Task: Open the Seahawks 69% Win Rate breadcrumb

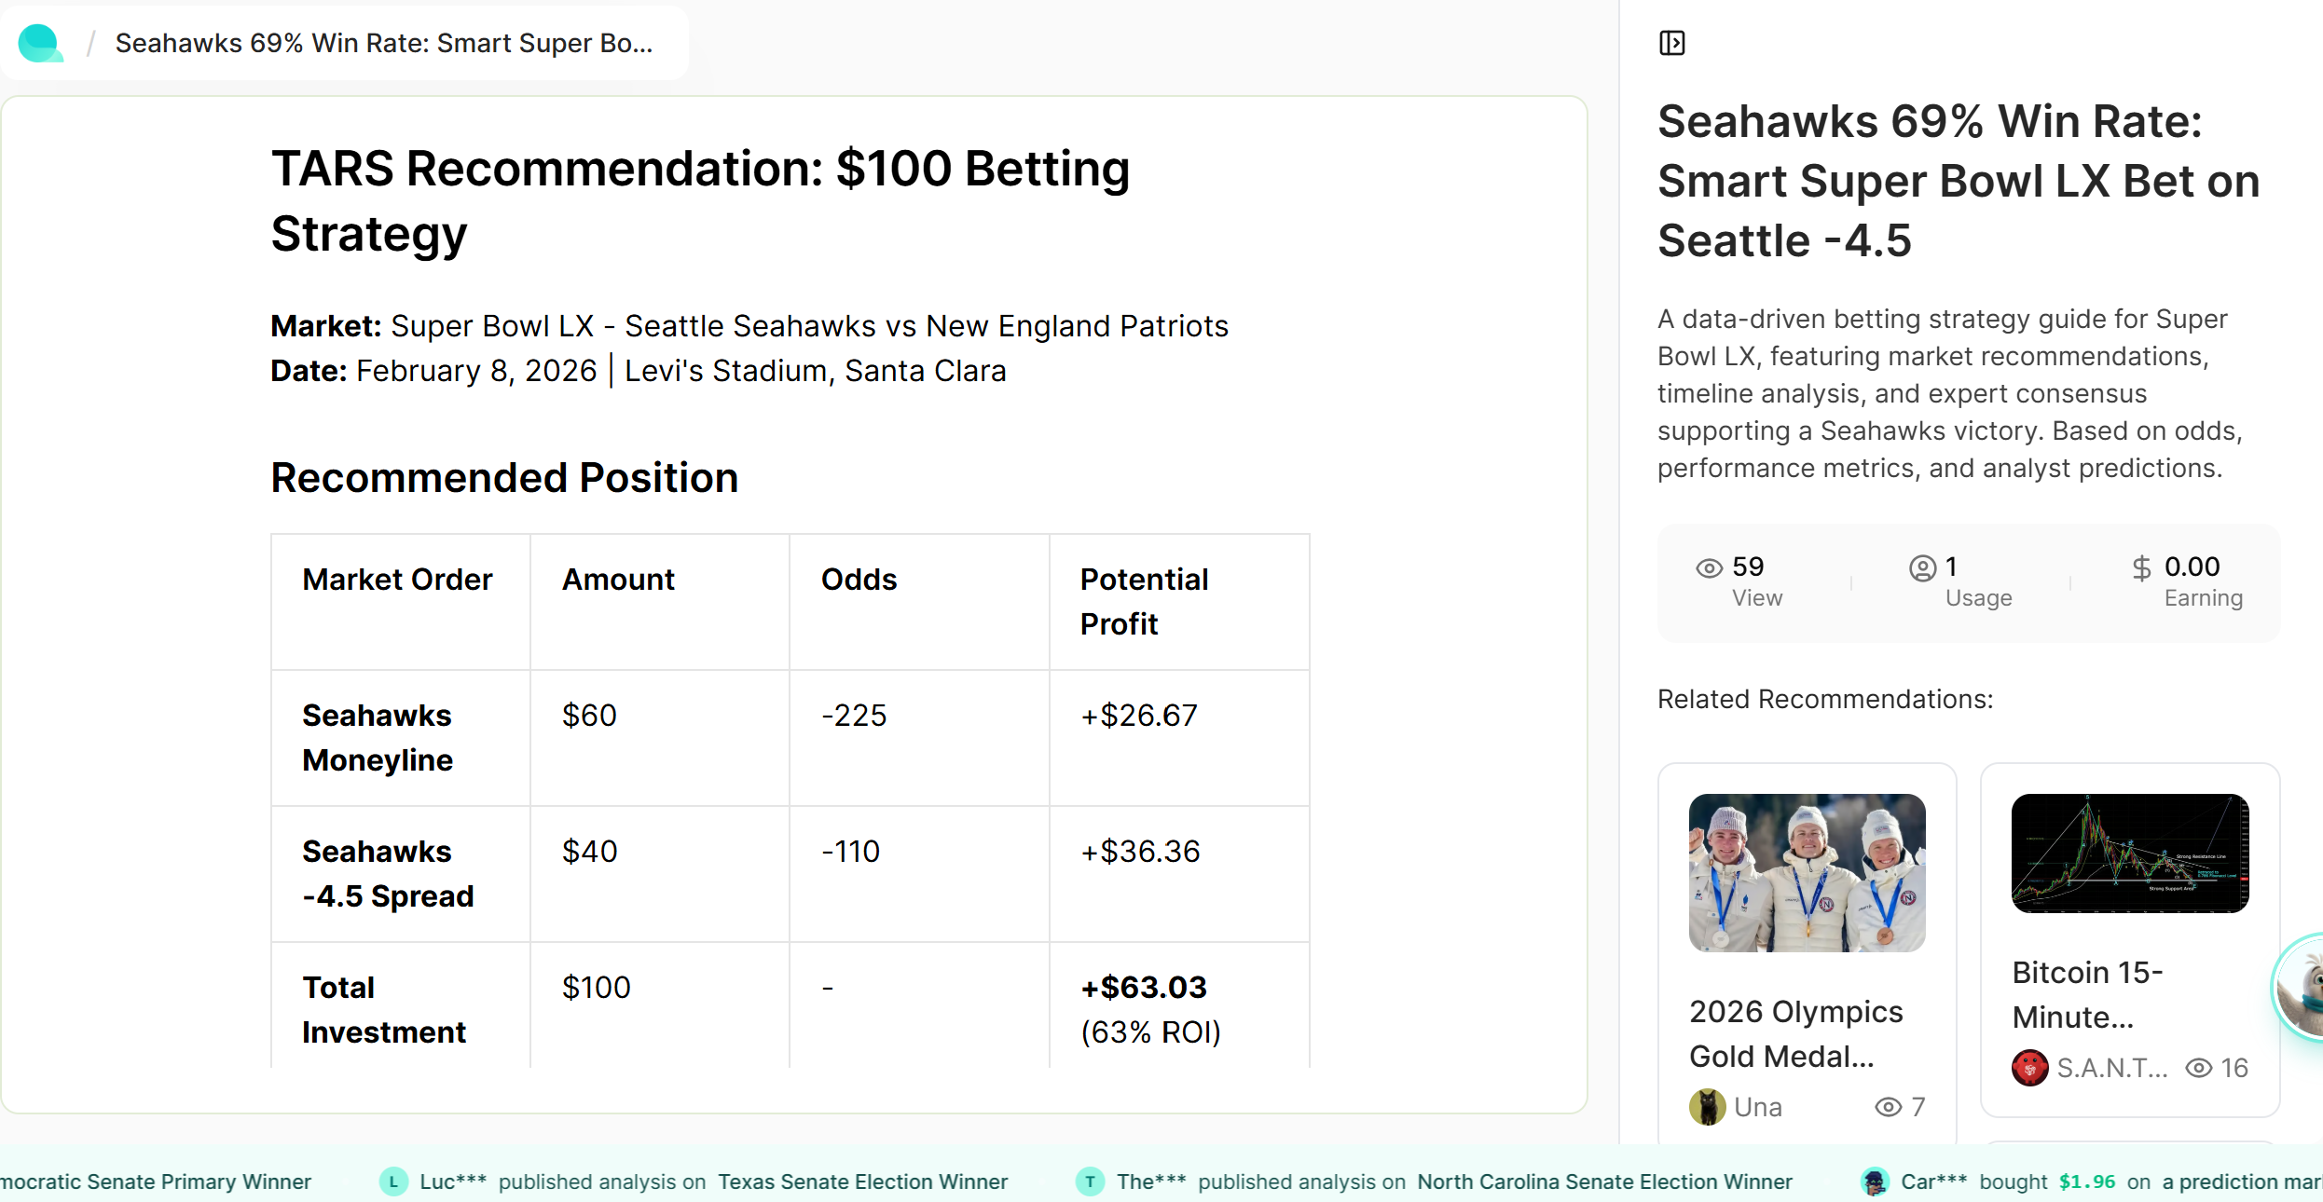Action: [x=384, y=43]
